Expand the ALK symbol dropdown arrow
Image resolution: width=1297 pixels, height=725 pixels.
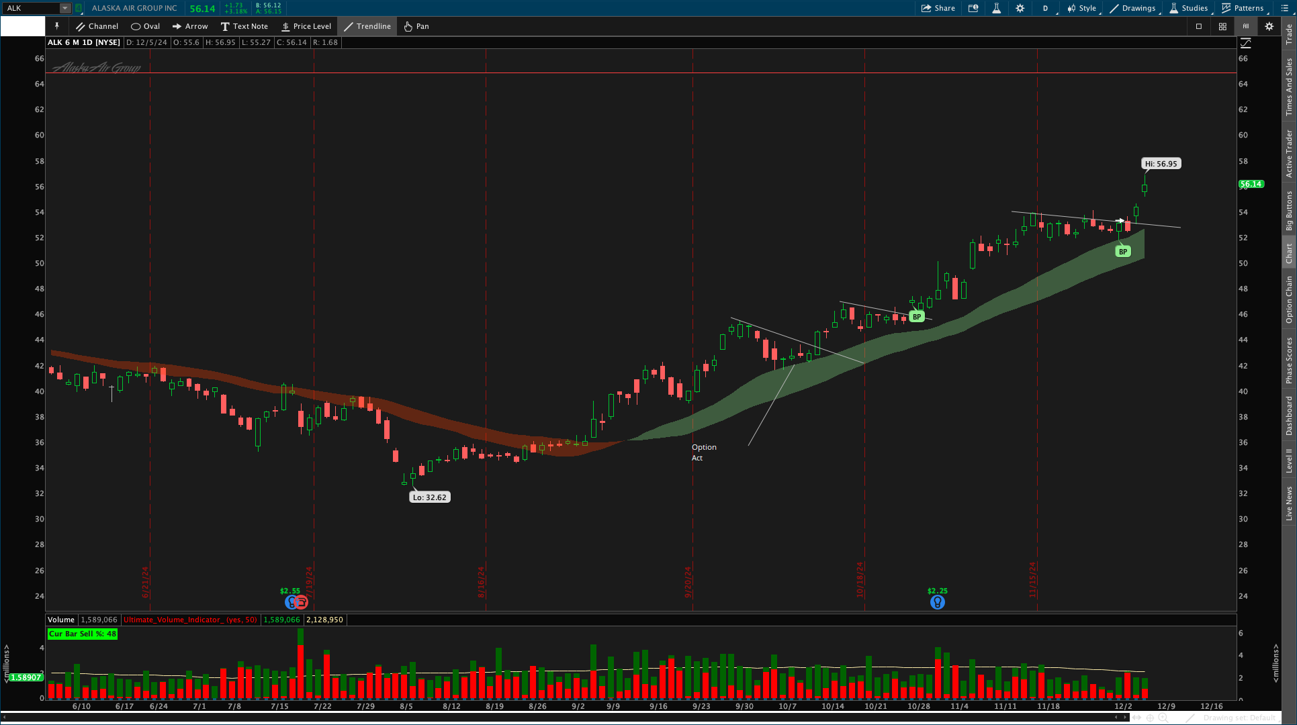tap(65, 8)
